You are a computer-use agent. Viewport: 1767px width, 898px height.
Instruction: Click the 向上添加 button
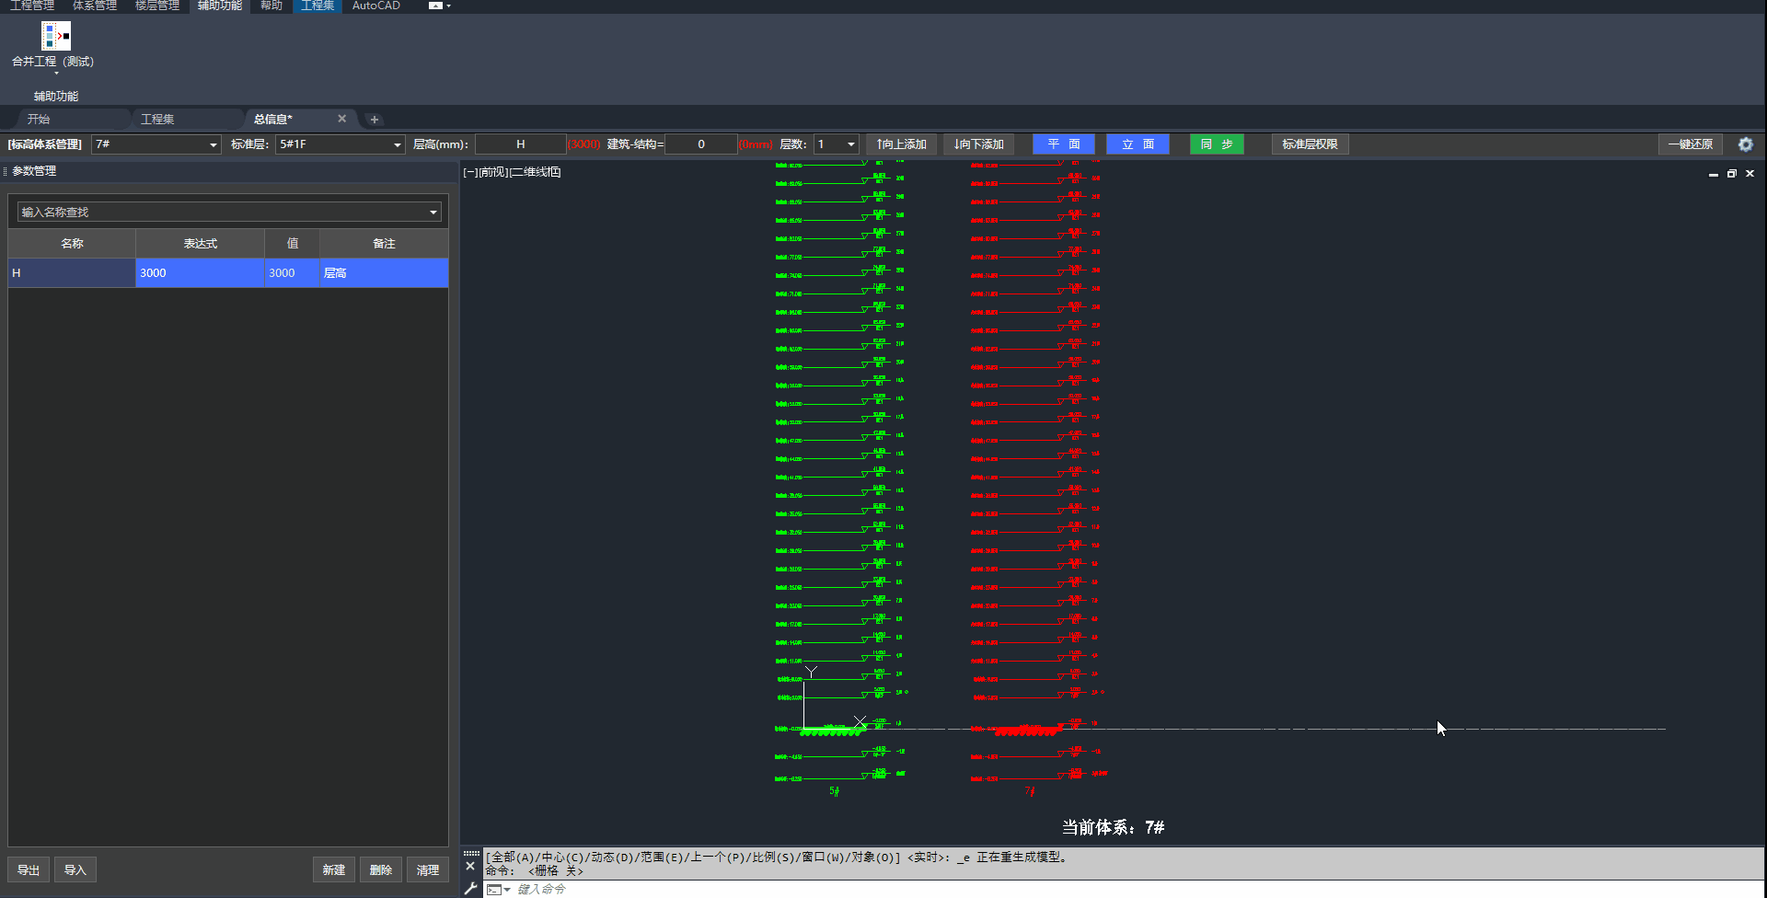(901, 144)
